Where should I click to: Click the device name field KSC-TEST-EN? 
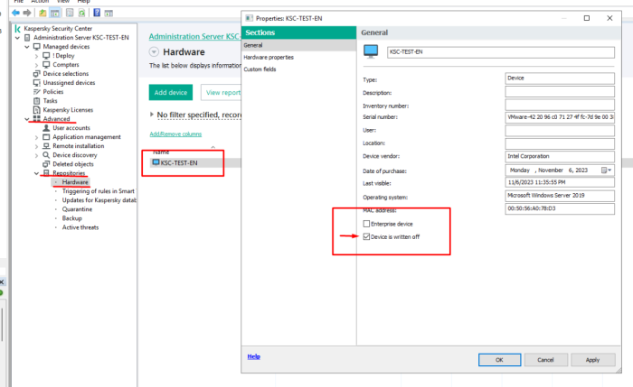501,52
